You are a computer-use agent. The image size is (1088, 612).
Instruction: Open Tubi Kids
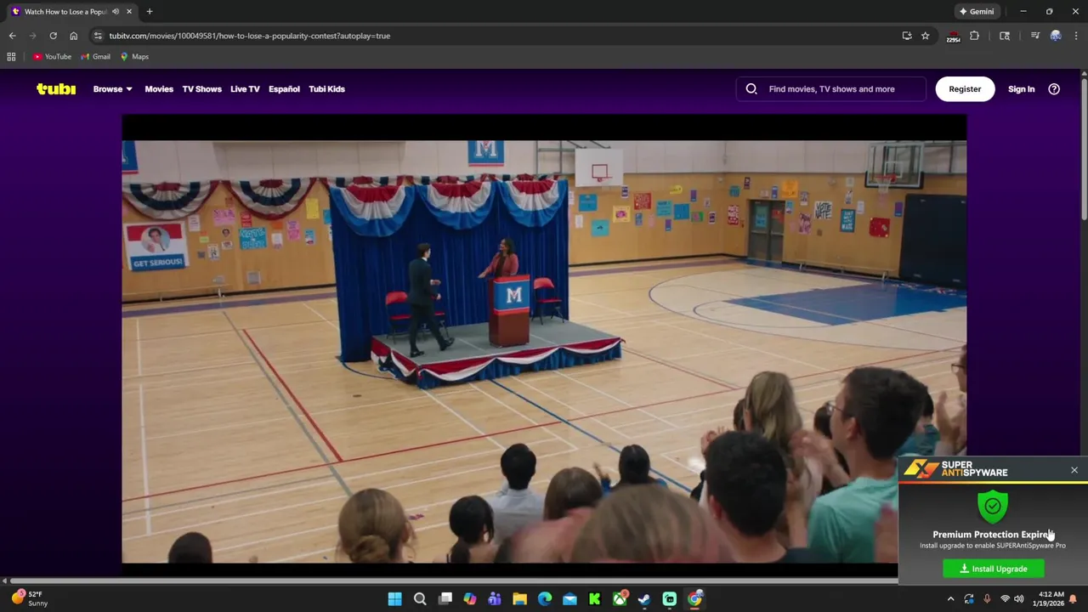[326, 88]
